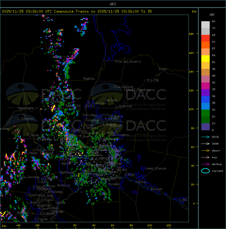Screen dimensions: 226x229
Task: Click the 'Clla.SanJose' map label
Action: click(x=123, y=87)
